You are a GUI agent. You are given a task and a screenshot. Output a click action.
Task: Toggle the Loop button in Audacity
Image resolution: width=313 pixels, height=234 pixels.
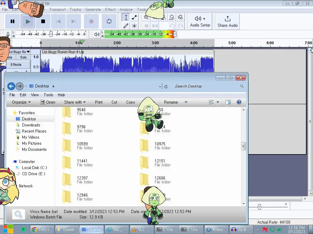109,21
